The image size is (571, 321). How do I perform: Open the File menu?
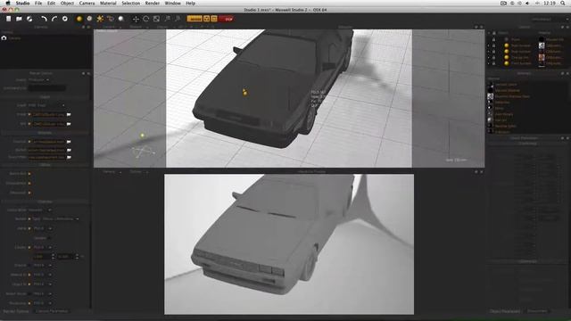38,4
